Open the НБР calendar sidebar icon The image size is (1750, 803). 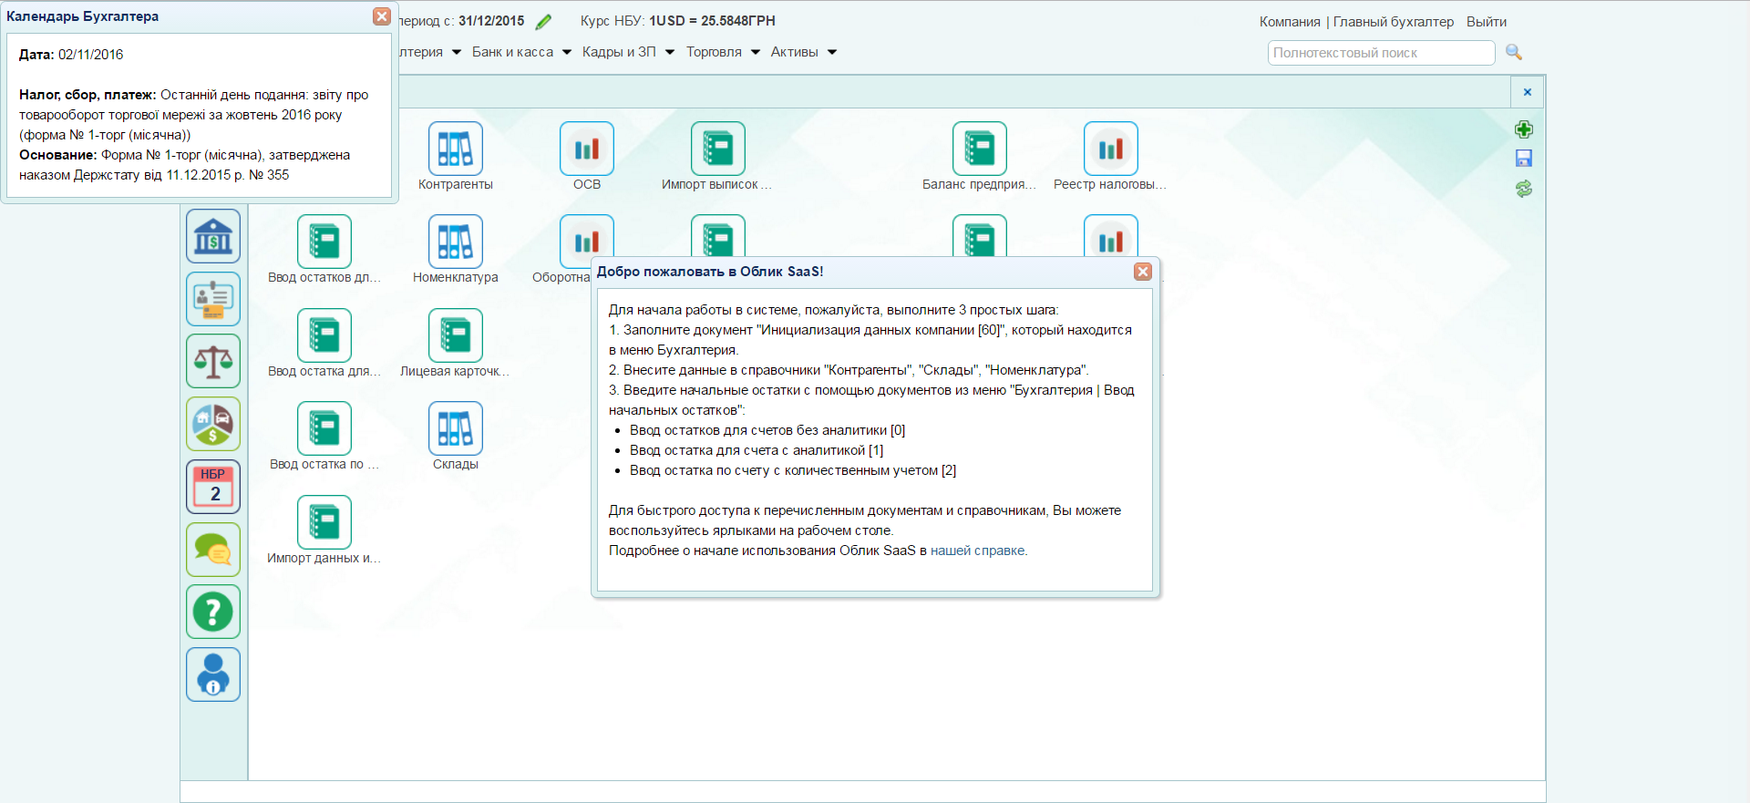pyautogui.click(x=213, y=487)
